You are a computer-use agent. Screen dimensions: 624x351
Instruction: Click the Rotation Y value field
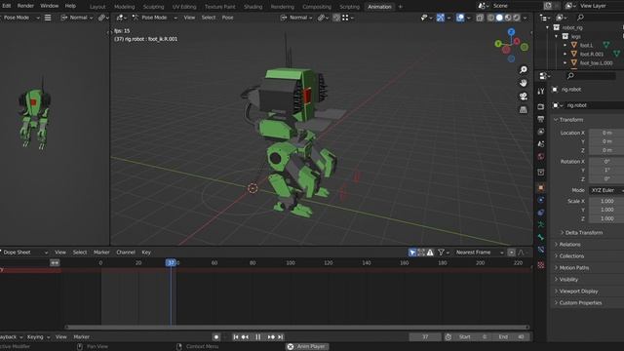click(606, 170)
